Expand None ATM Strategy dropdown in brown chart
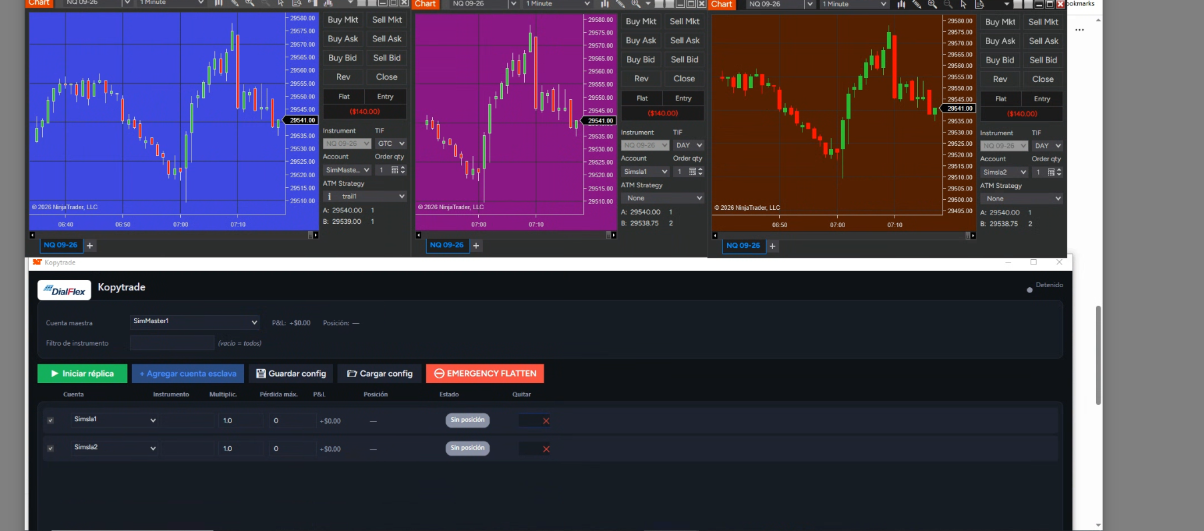1204x531 pixels. (x=1021, y=199)
